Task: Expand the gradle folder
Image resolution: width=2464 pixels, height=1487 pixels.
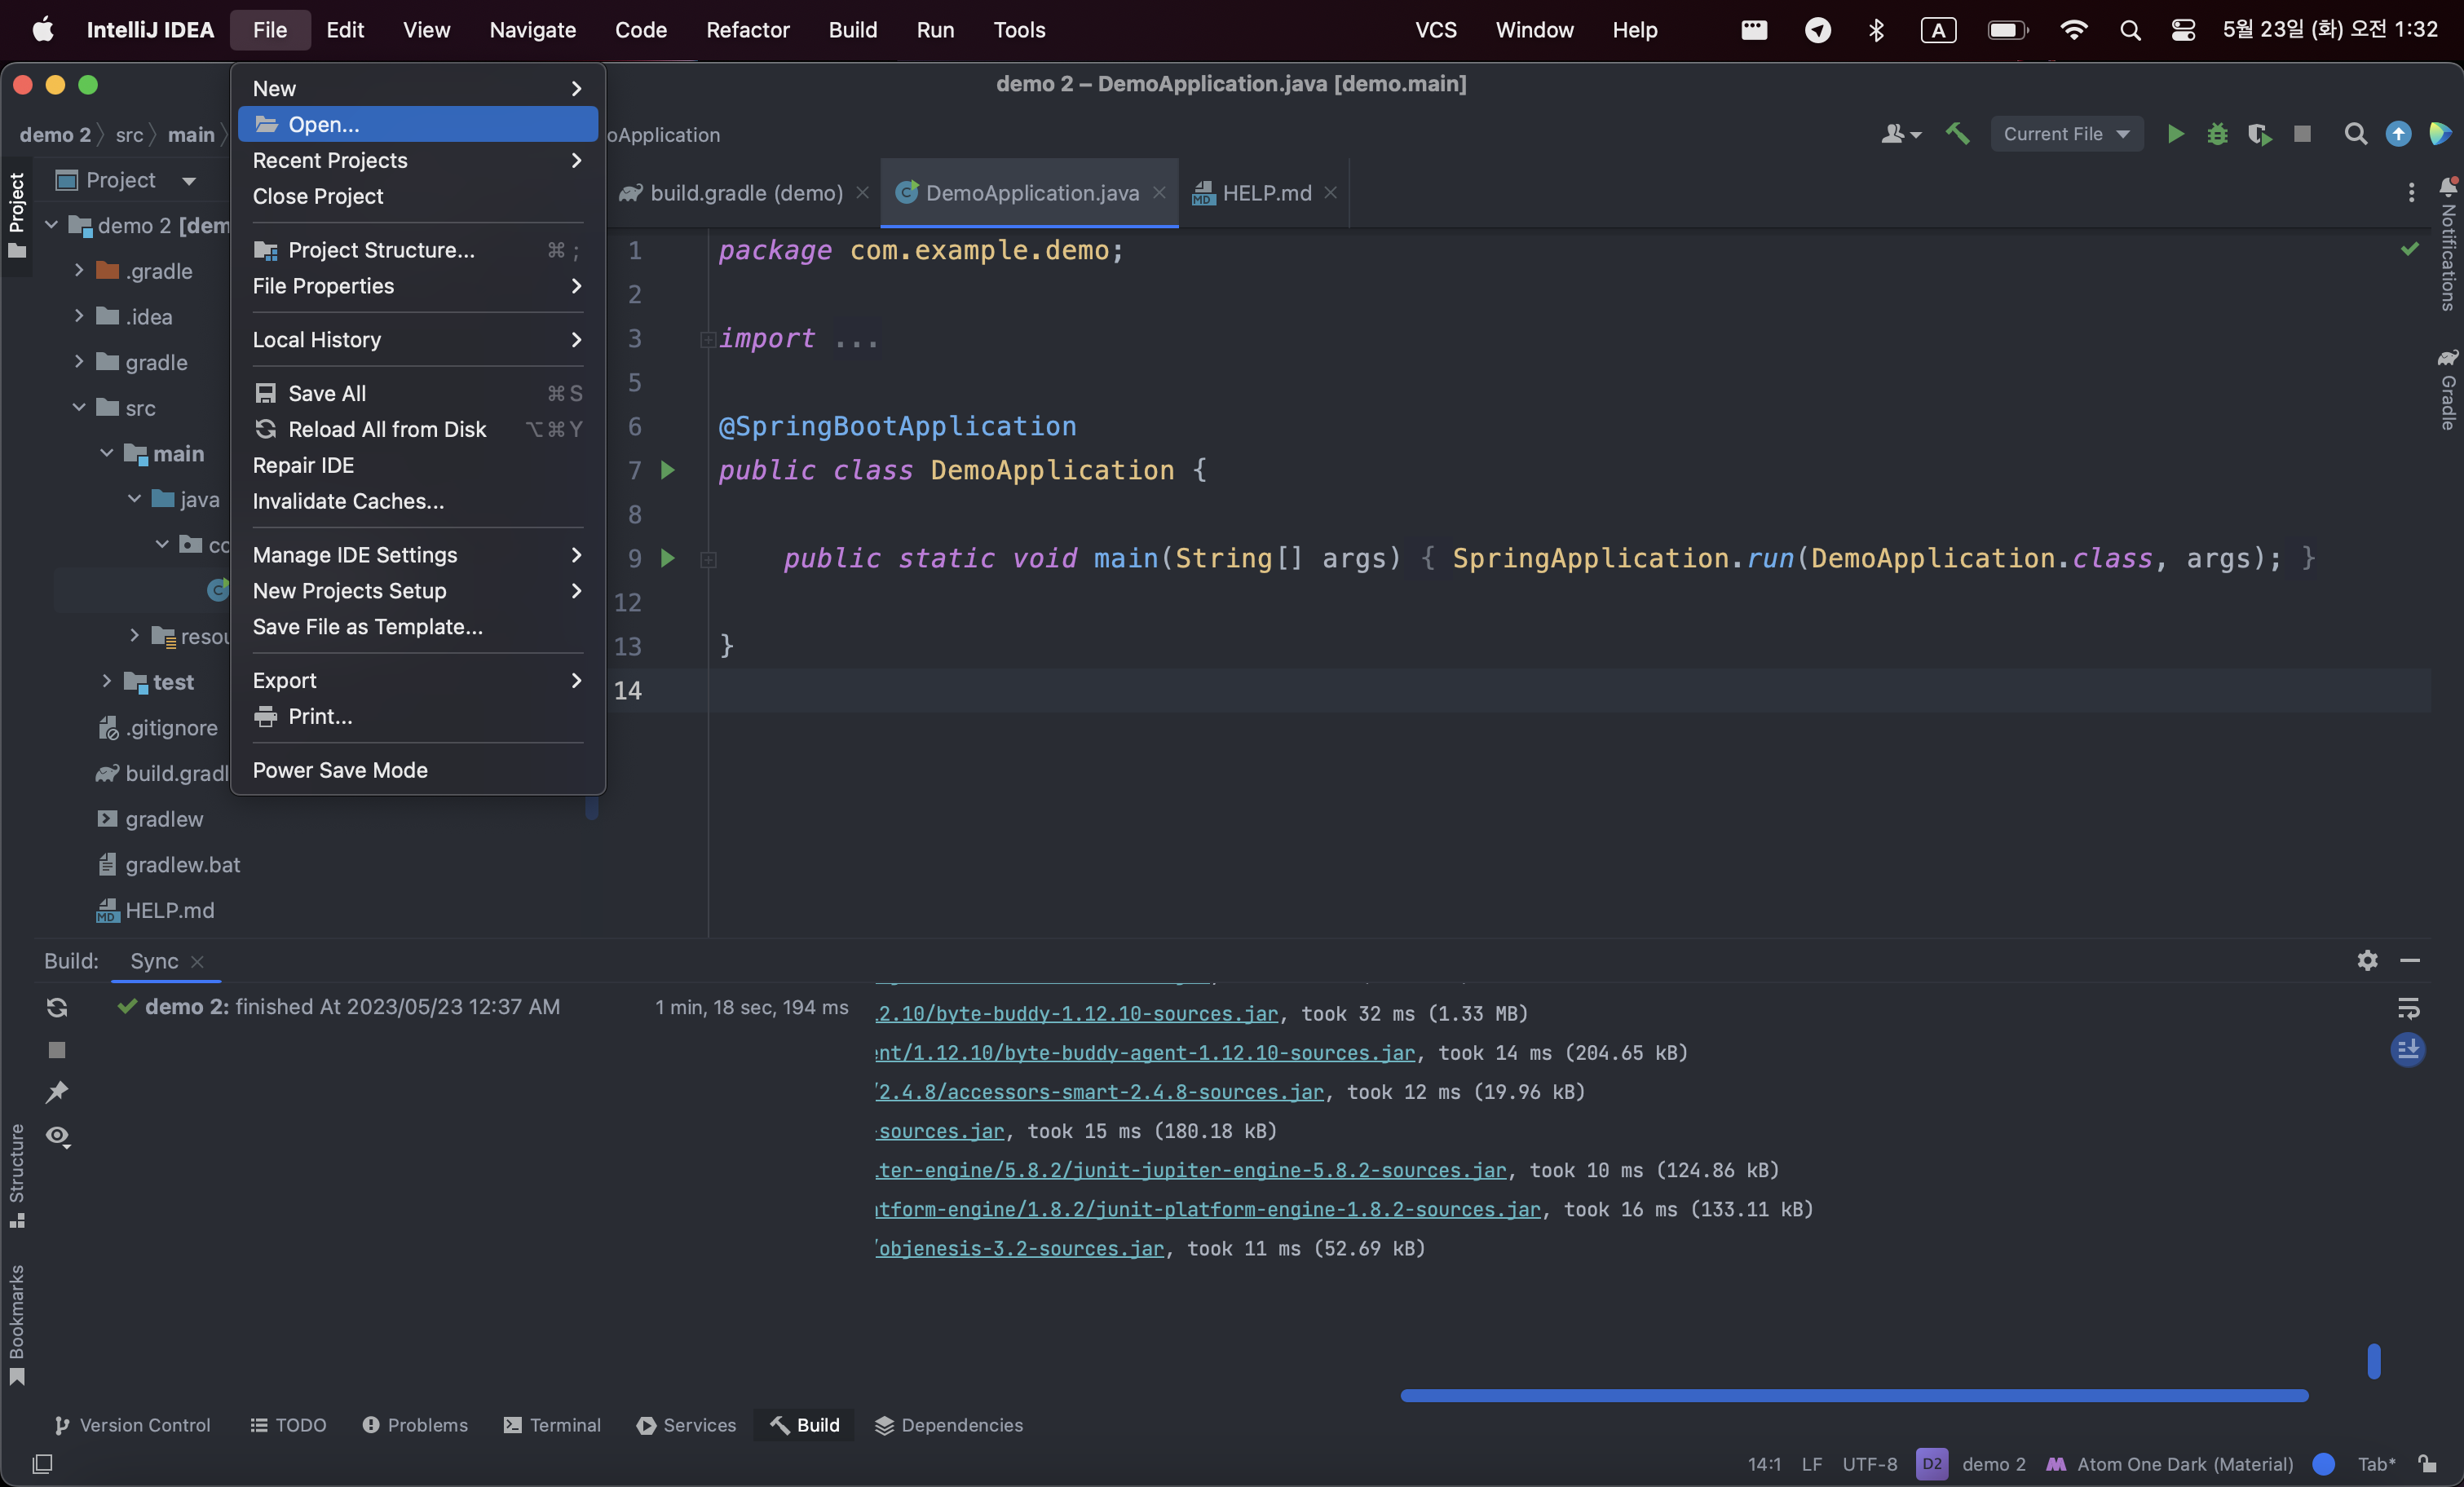Action: tap(78, 361)
